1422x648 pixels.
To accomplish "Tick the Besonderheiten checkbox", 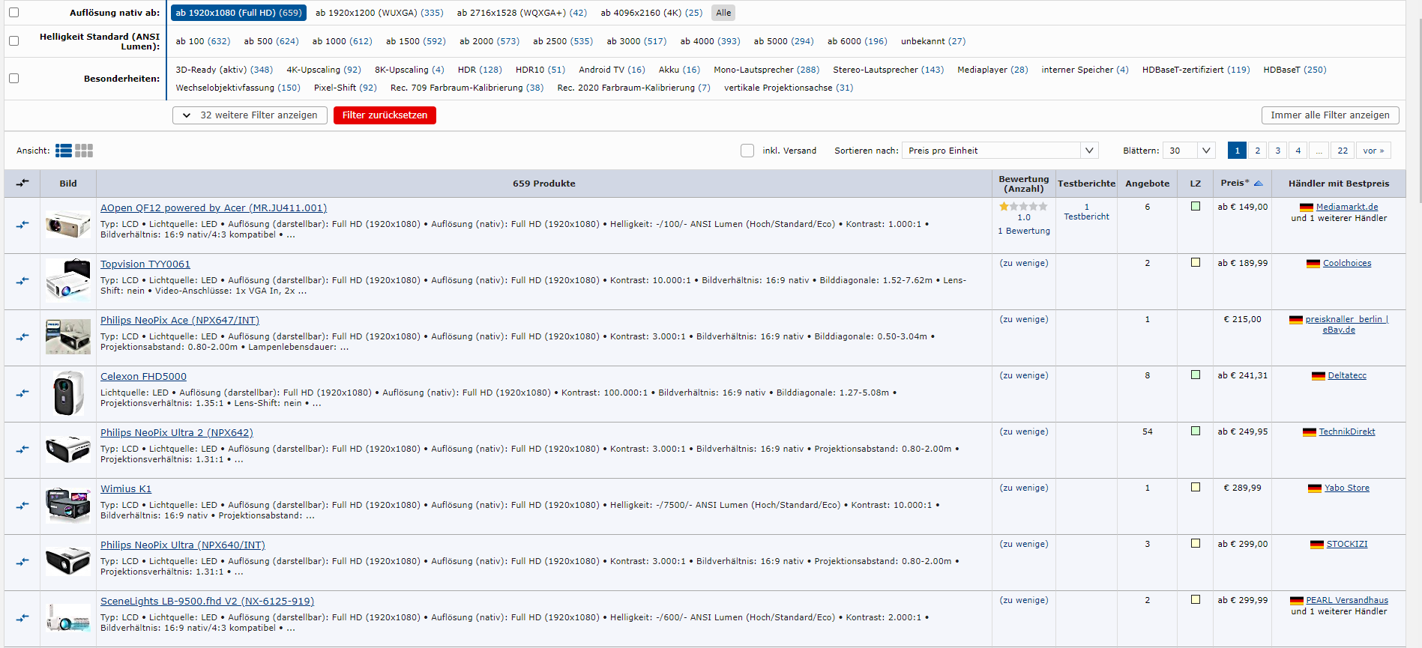I will (13, 79).
